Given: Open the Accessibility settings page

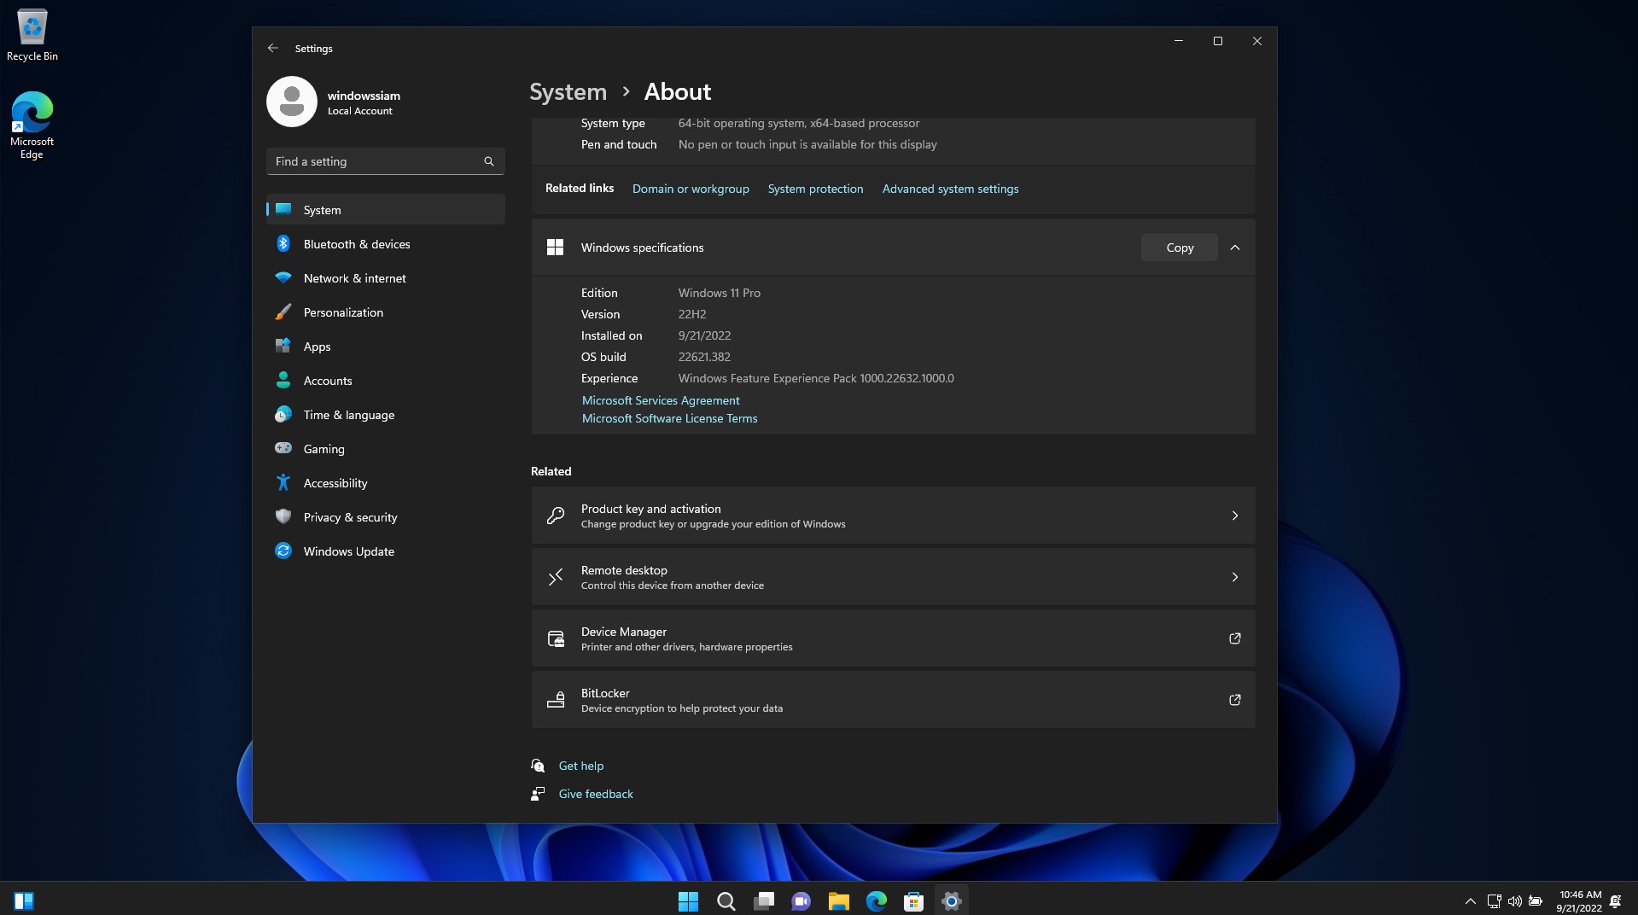Looking at the screenshot, I should pyautogui.click(x=386, y=483).
